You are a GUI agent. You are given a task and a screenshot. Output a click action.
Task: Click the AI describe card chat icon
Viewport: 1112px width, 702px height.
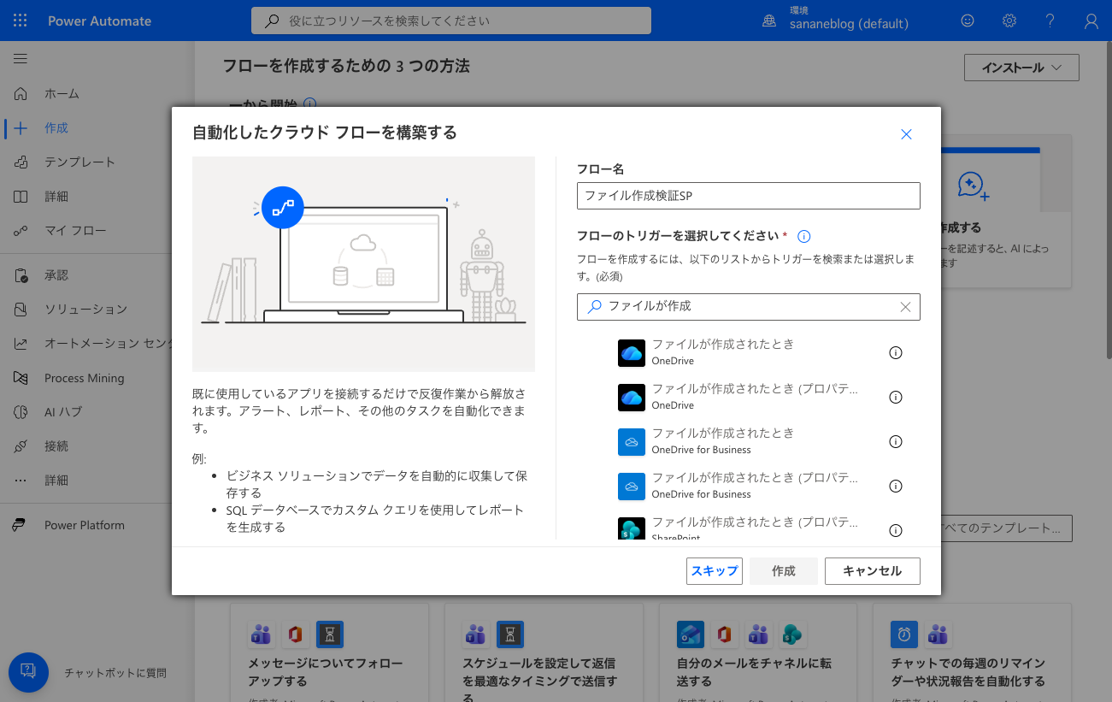tap(974, 186)
